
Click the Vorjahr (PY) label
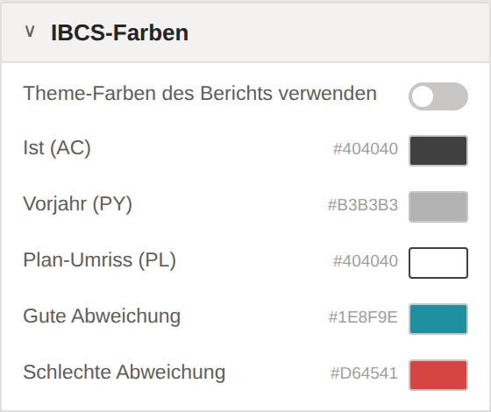(x=78, y=204)
